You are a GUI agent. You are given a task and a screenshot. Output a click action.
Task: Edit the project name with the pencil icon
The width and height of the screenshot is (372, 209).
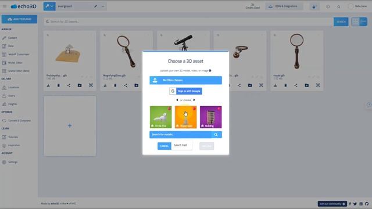95,6
